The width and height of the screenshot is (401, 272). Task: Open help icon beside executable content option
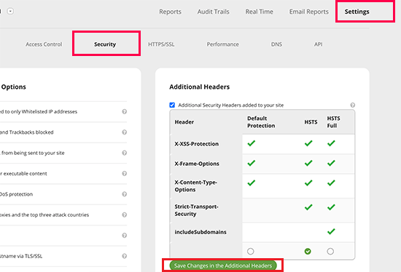(x=124, y=174)
